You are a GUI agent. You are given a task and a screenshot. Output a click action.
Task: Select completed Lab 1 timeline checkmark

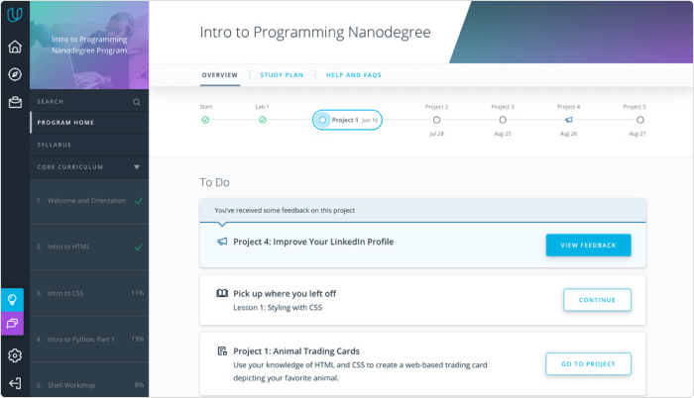pyautogui.click(x=262, y=120)
